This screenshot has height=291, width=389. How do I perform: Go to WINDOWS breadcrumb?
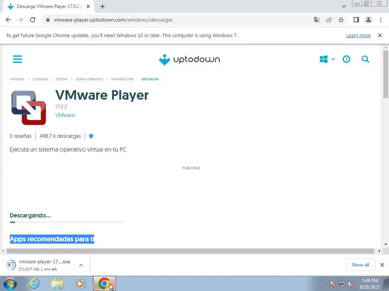tap(17, 79)
